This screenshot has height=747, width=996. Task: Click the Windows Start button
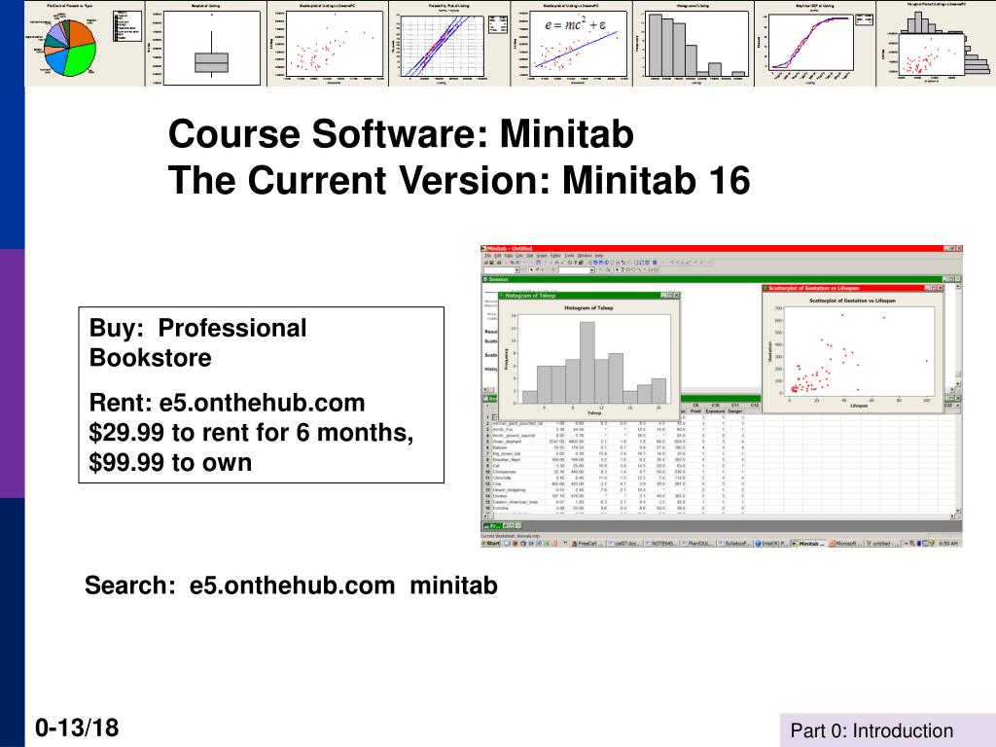(x=491, y=543)
